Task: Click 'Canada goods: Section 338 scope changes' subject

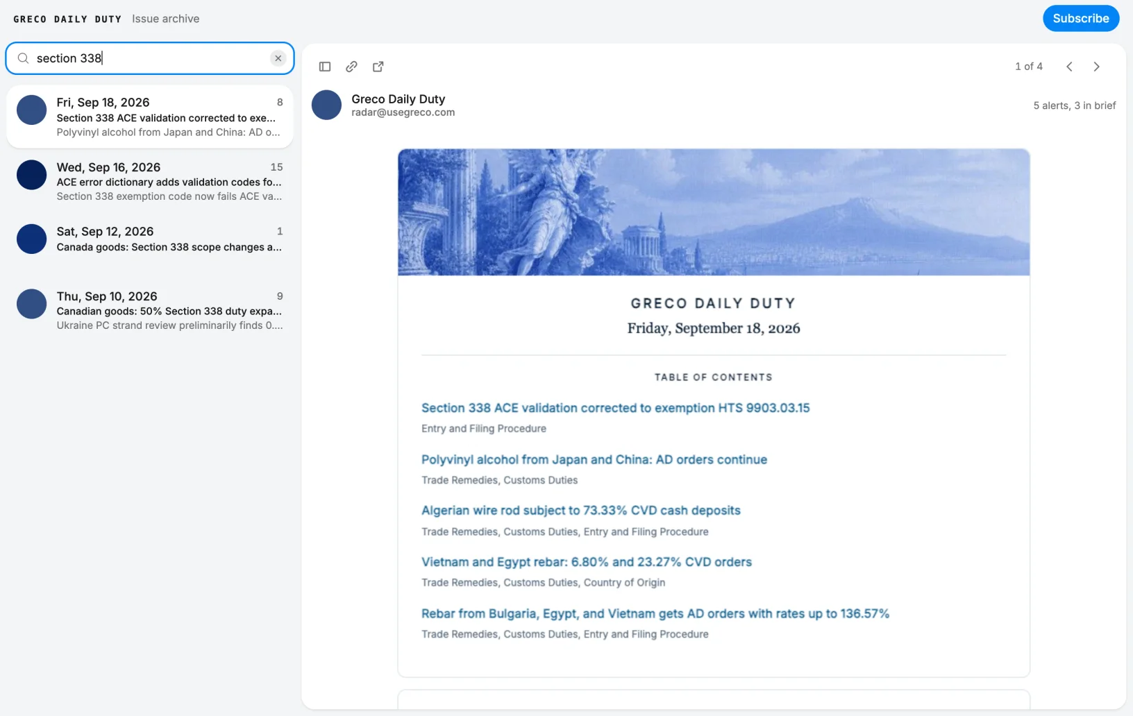Action: (169, 247)
